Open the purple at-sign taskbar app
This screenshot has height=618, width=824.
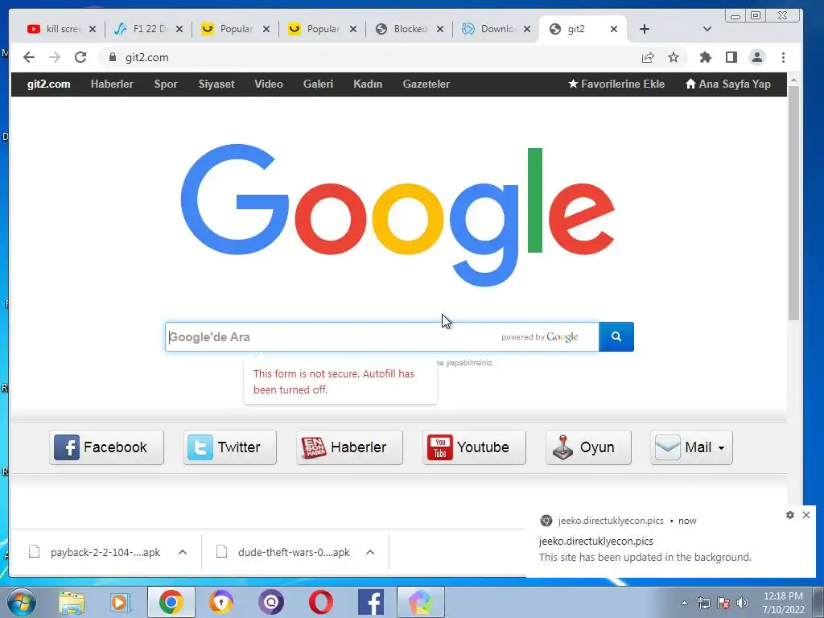(271, 602)
